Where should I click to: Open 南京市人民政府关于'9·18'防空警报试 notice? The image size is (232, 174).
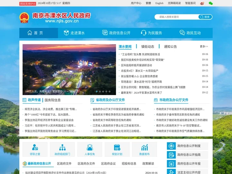coord(179,126)
